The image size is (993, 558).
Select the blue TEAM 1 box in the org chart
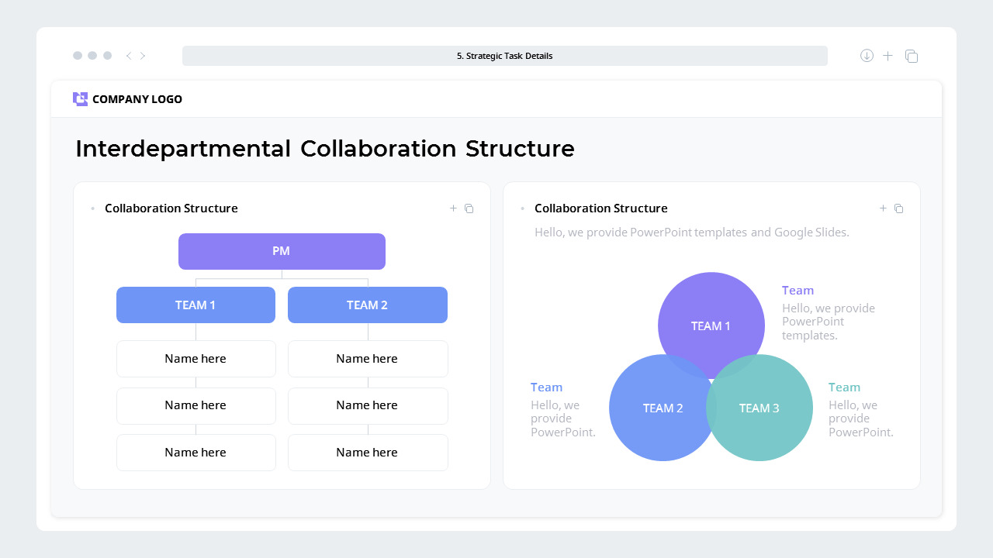point(195,305)
